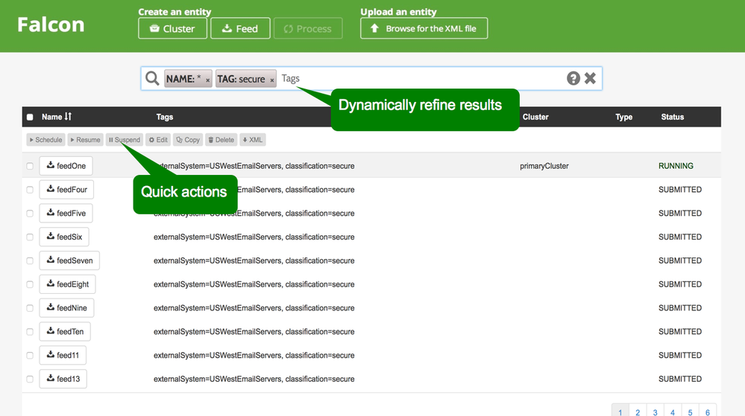745x416 pixels.
Task: Click the Falcon logo title
Action: point(51,25)
